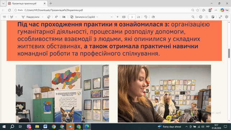The height and width of the screenshot is (130, 231).
Task: Open Windows taskbar search
Action: 12,127
